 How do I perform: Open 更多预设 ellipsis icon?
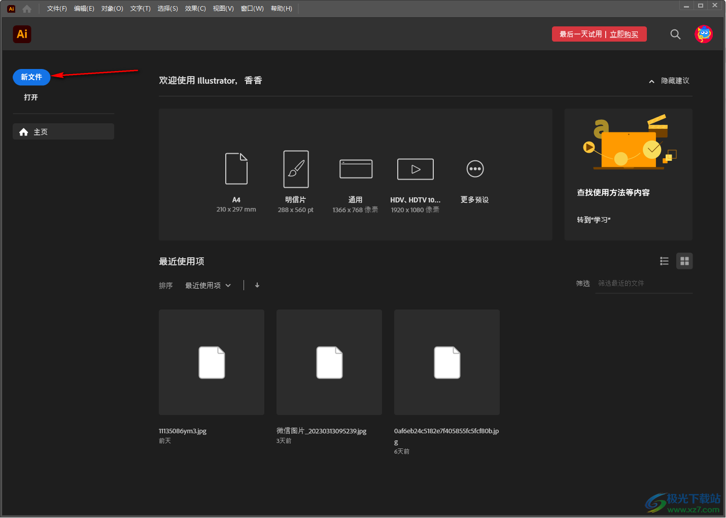(x=475, y=169)
